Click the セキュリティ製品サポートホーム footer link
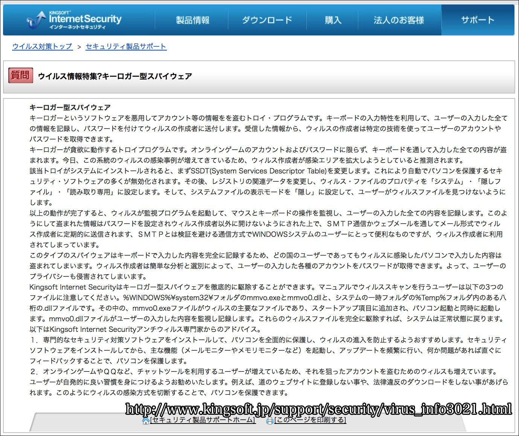This screenshot has height=436, width=519. [203, 420]
